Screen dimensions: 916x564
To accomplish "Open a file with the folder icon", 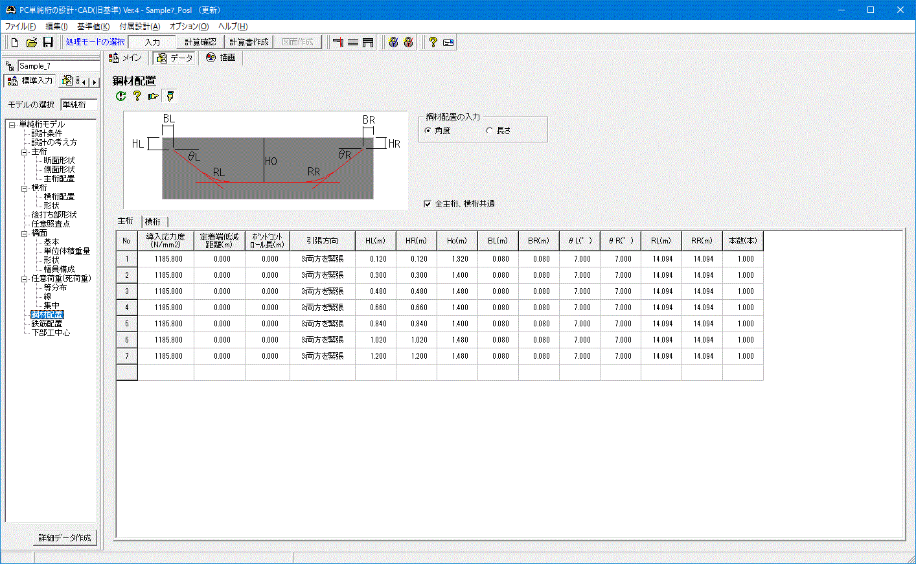I will coord(31,42).
